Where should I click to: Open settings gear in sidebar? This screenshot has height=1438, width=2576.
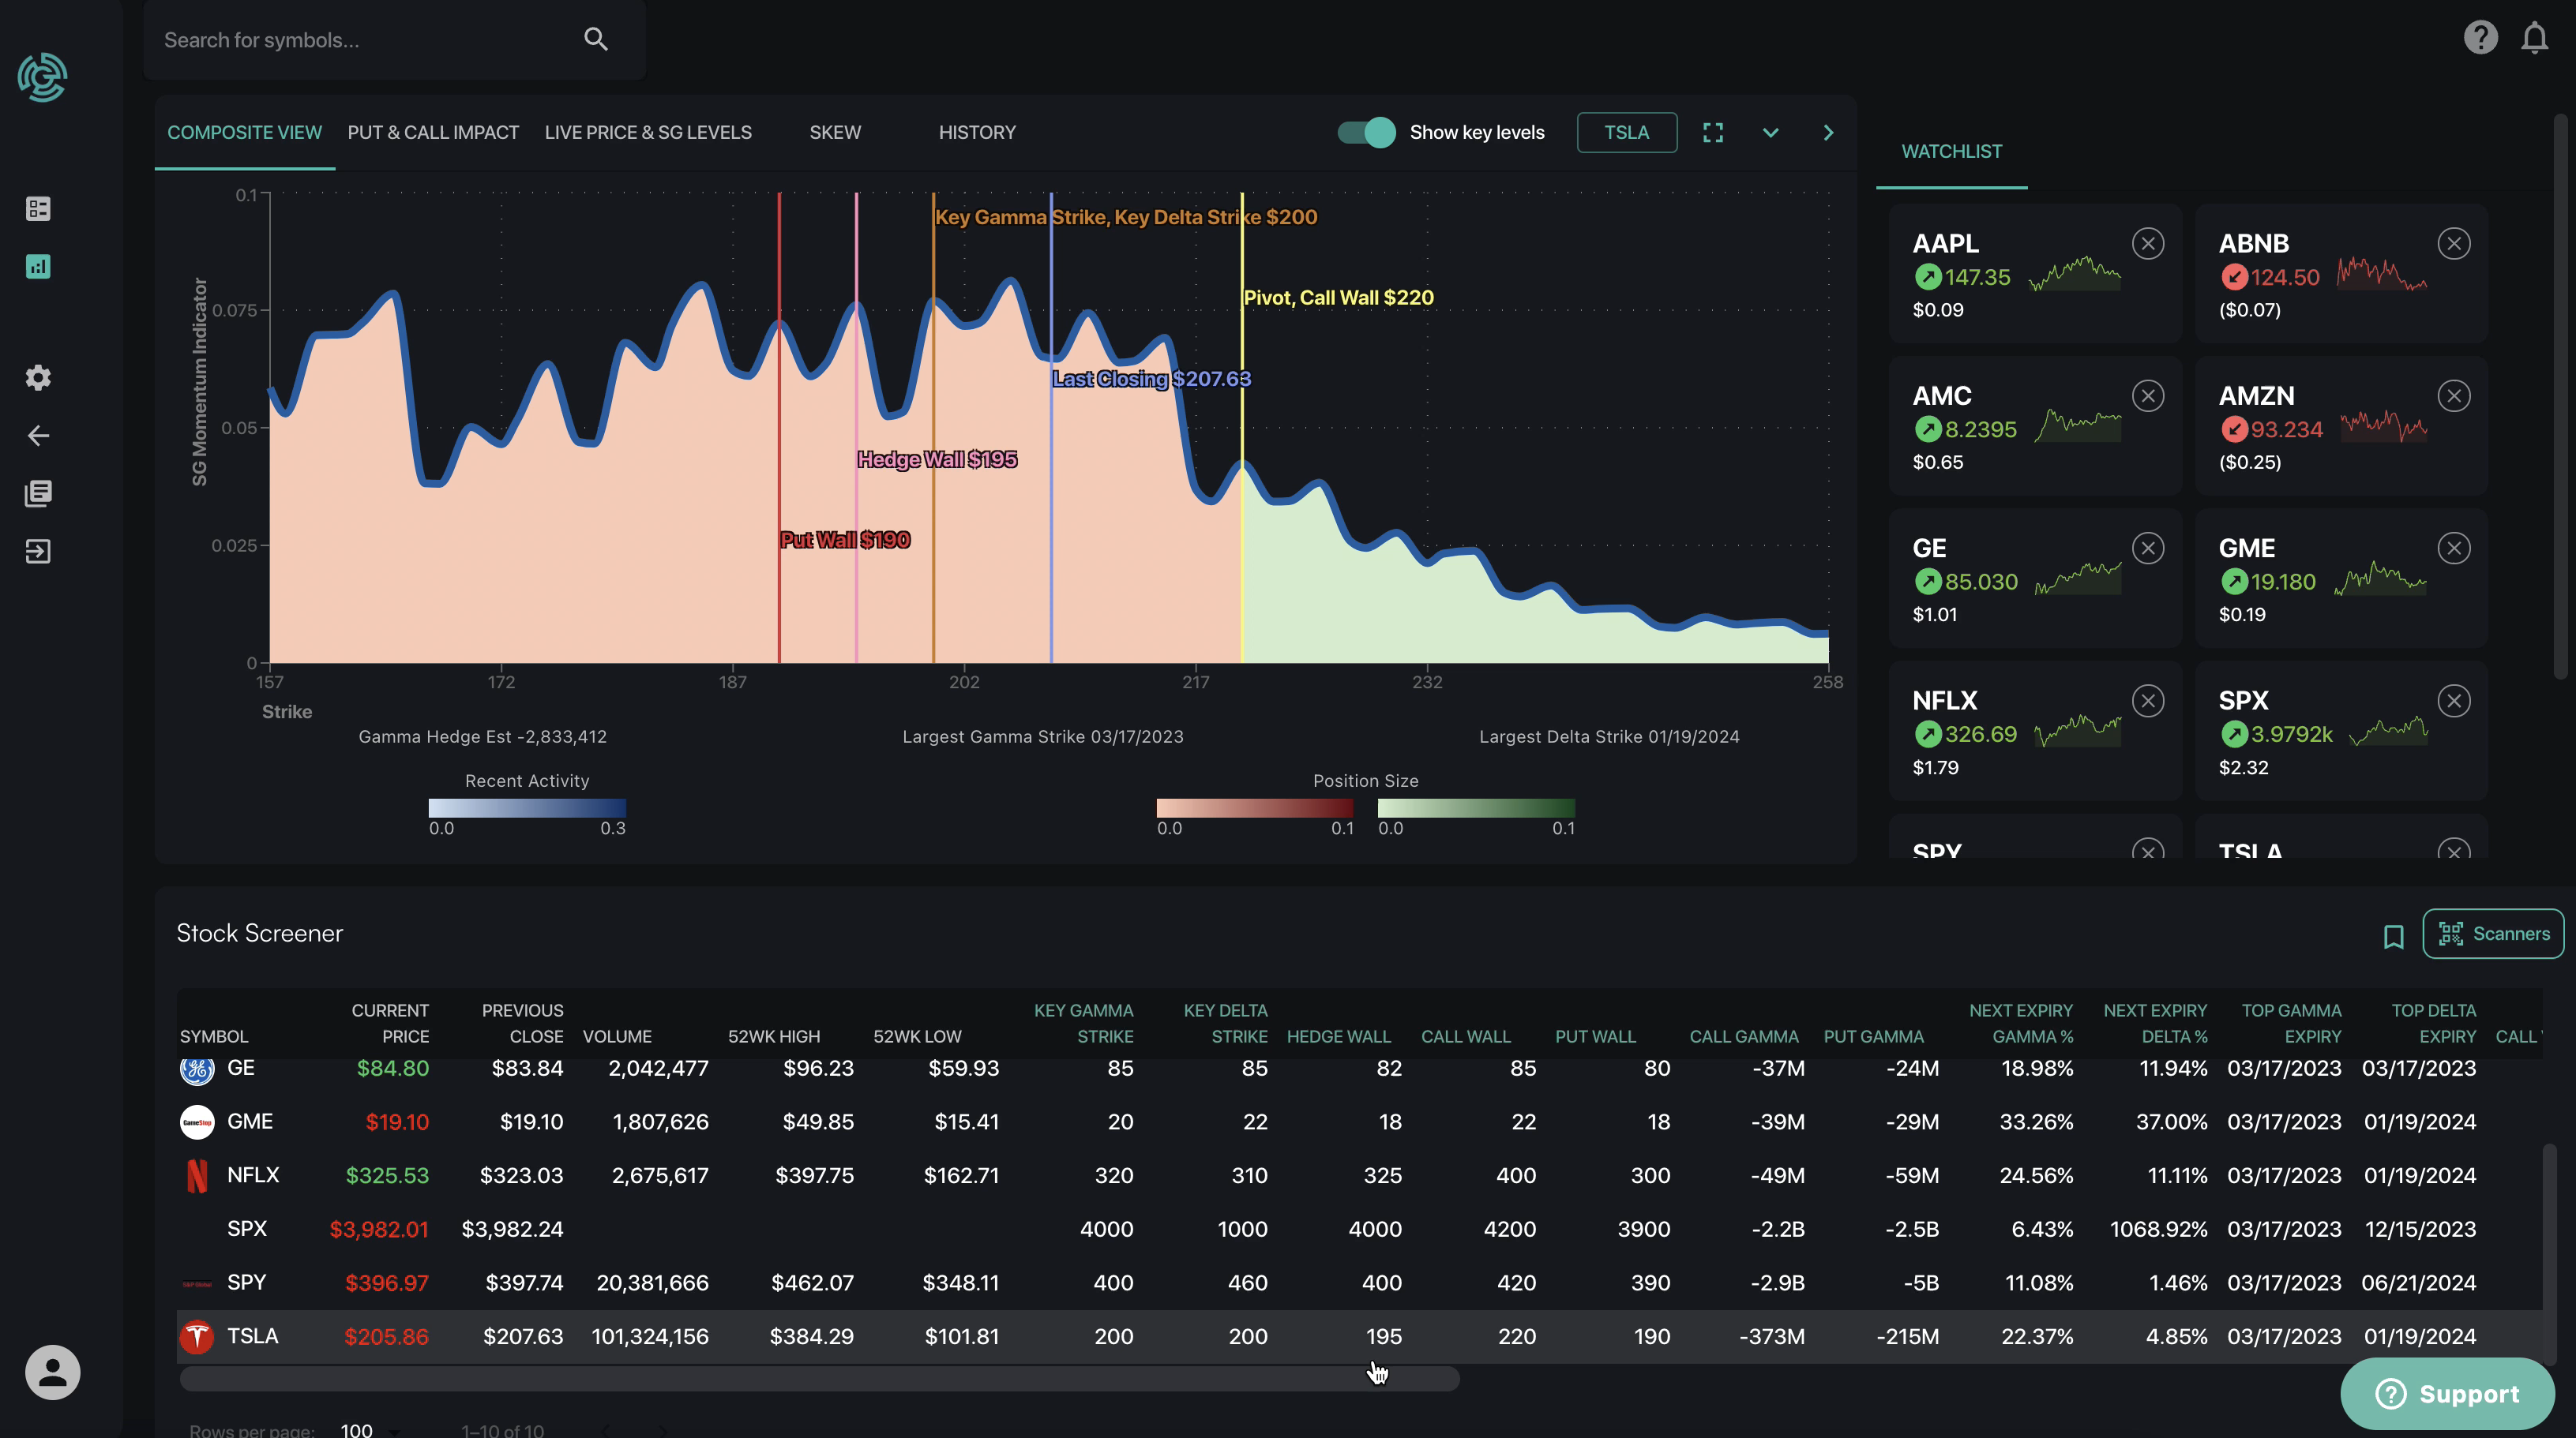(38, 378)
